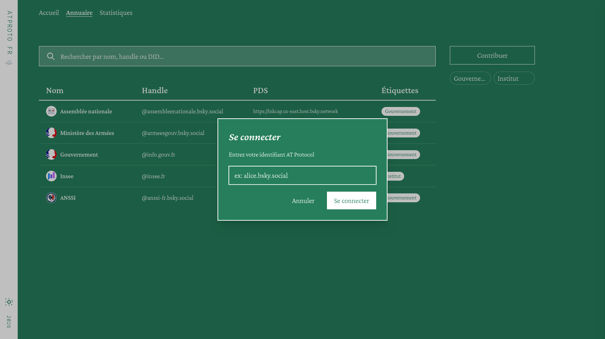Toggle the Institut filter chip
Screen dimensions: 605x339
[514, 78]
